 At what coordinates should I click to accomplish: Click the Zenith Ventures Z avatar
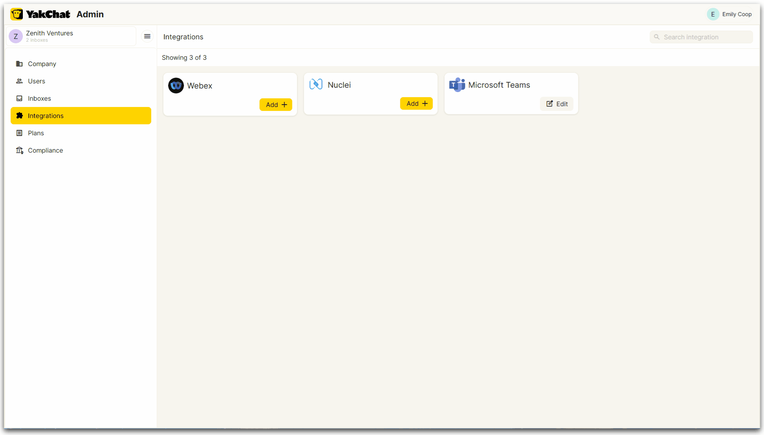tap(16, 36)
